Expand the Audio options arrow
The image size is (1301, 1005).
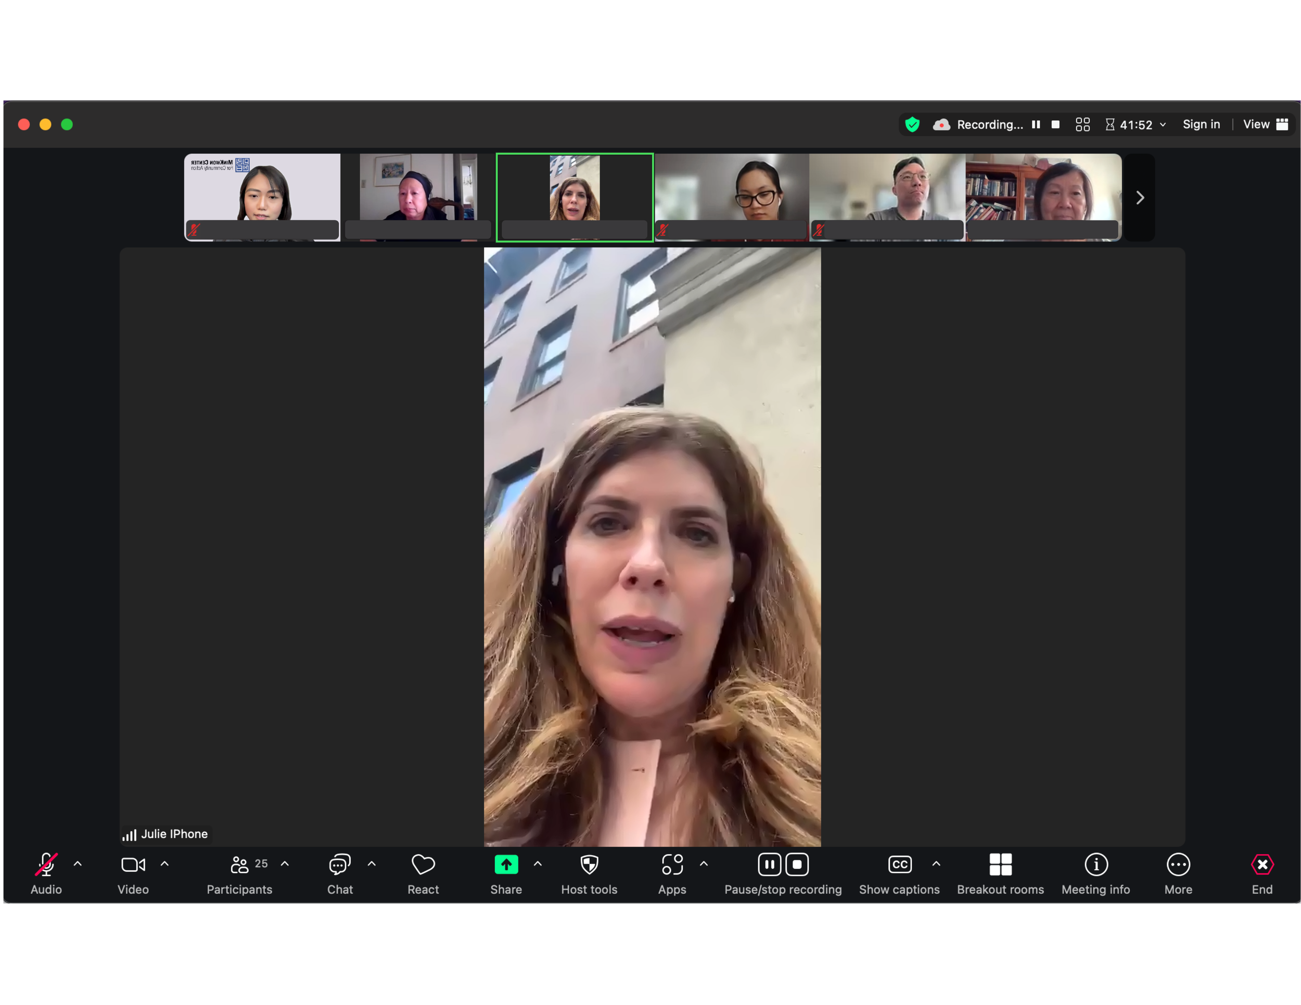click(x=78, y=864)
